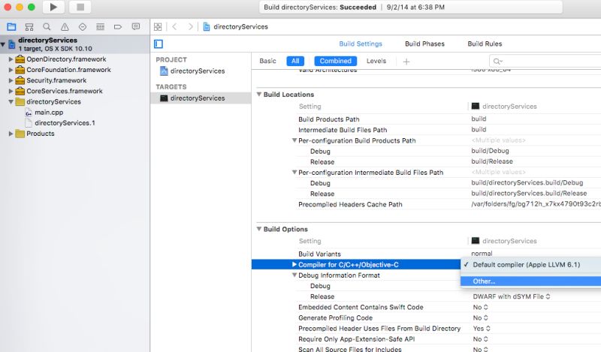The width and height of the screenshot is (601, 352).
Task: Click the build/Debug products path value
Action: 491,151
